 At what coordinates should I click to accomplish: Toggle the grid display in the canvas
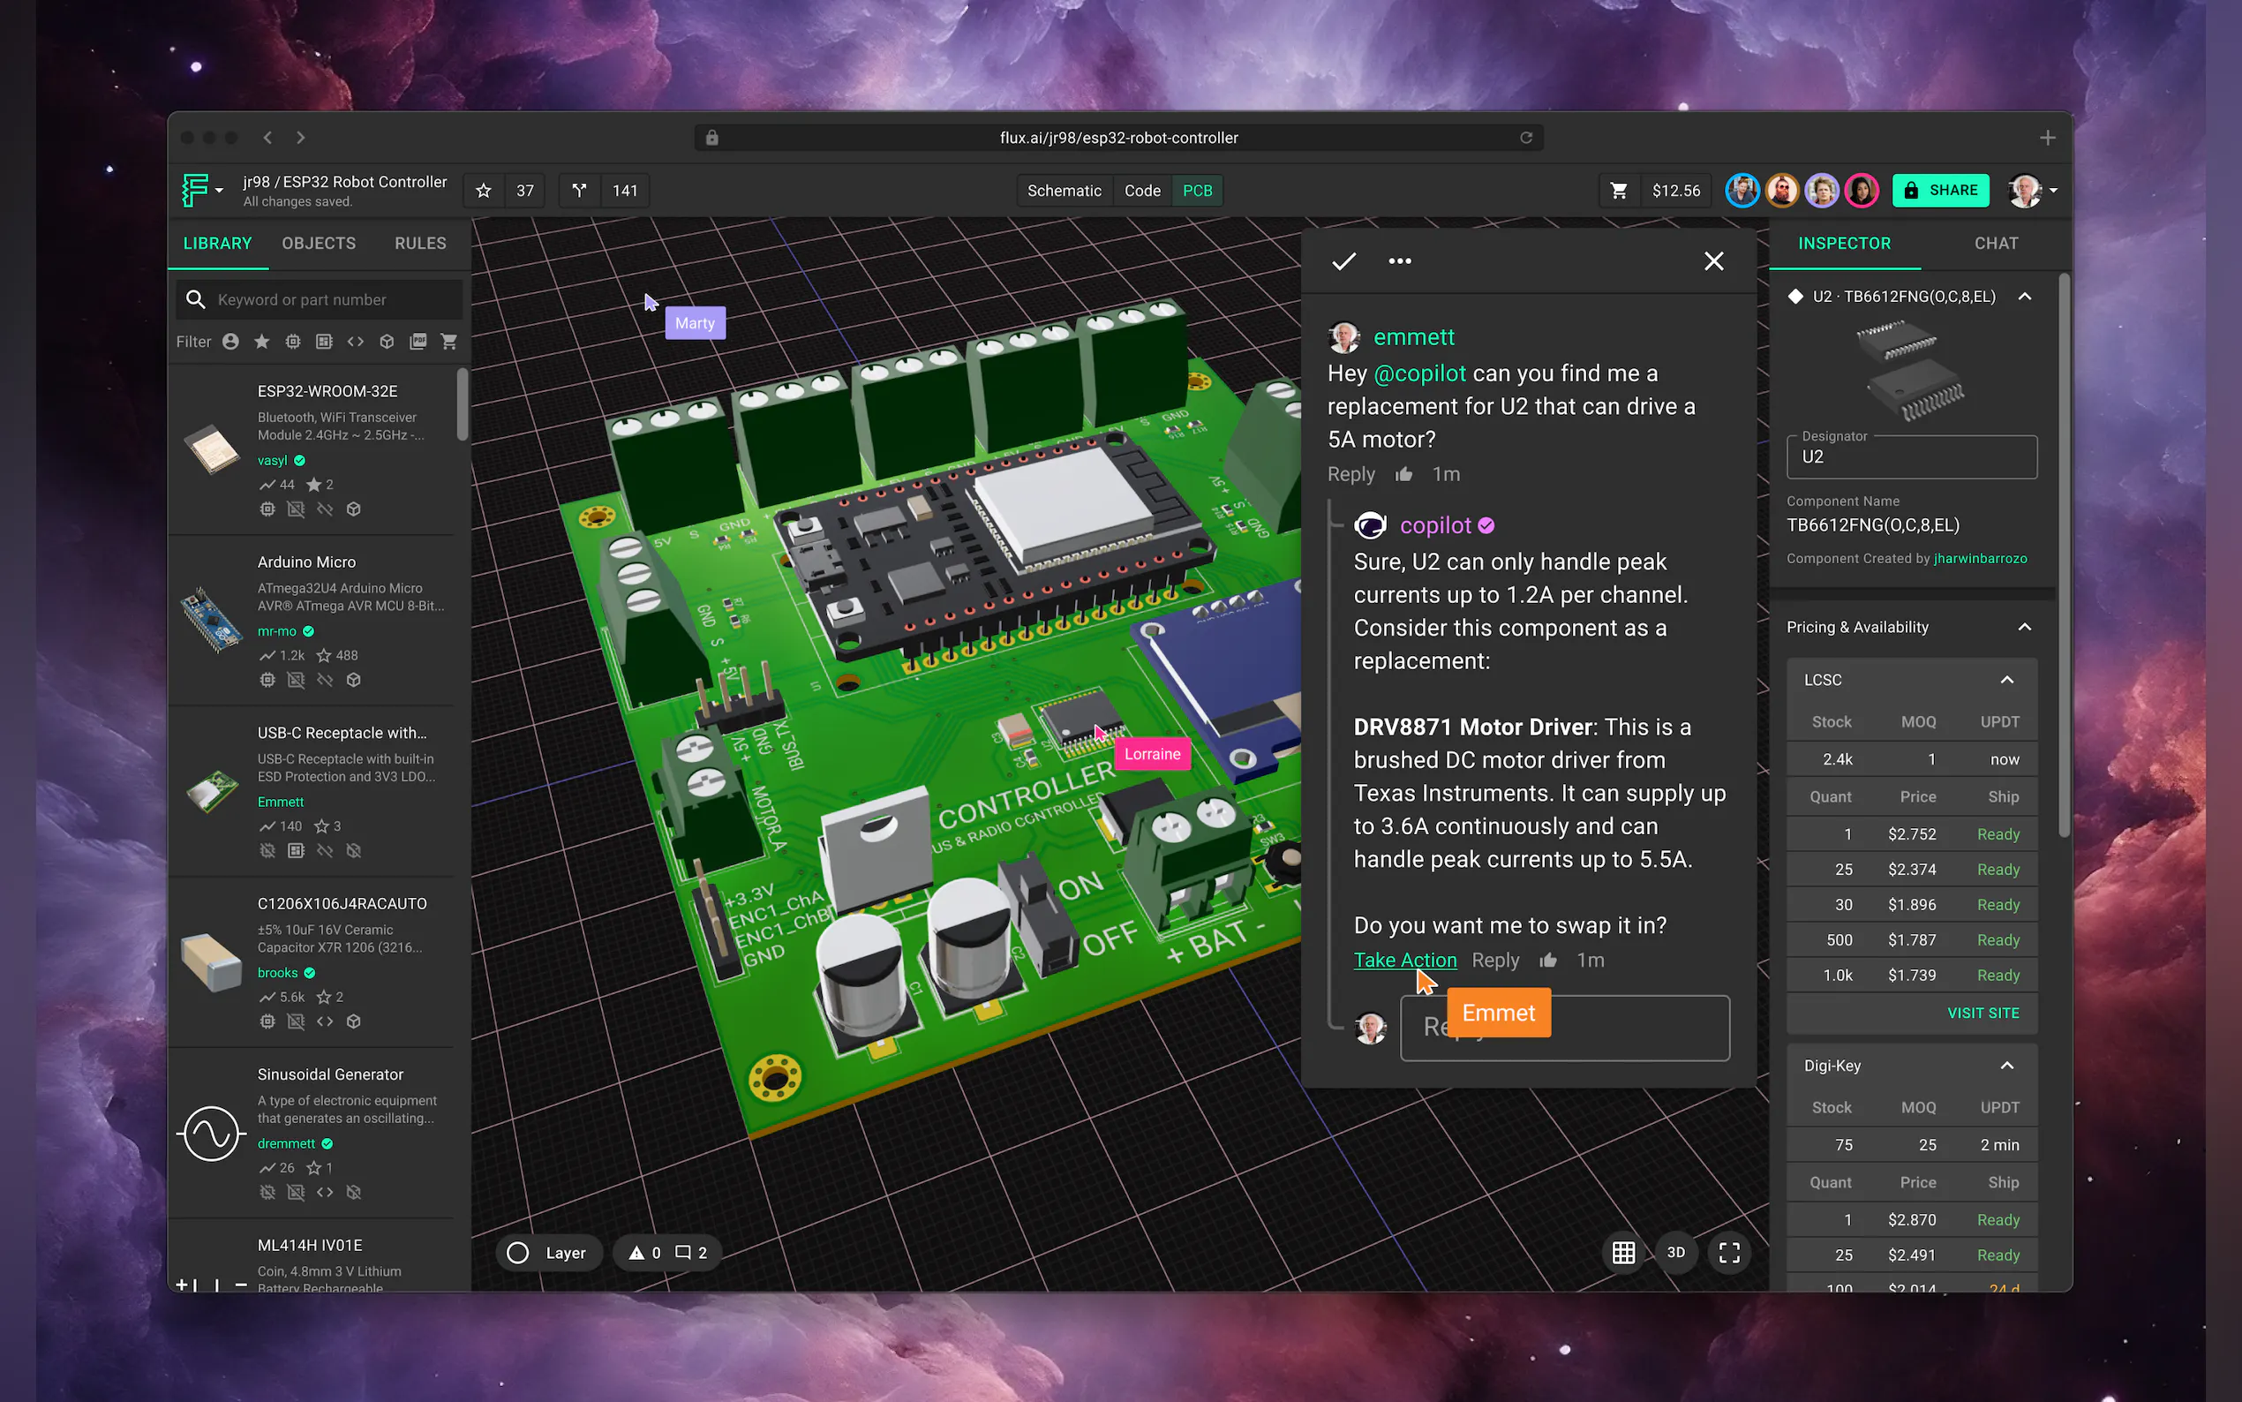coord(1624,1252)
